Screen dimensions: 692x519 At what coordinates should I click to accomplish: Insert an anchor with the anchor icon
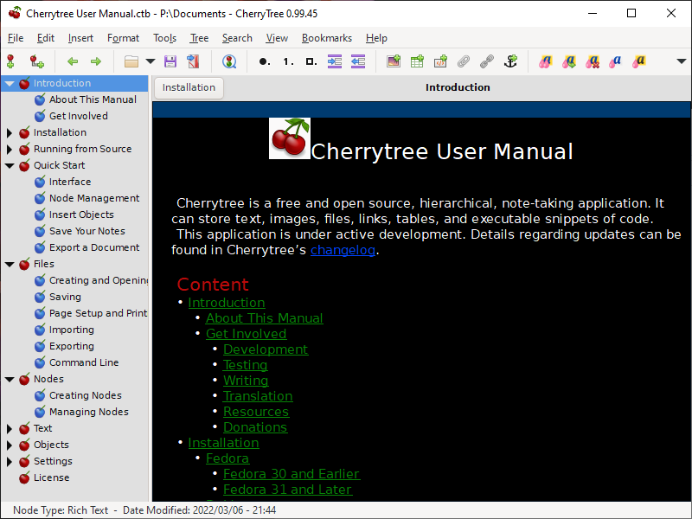[x=510, y=61]
